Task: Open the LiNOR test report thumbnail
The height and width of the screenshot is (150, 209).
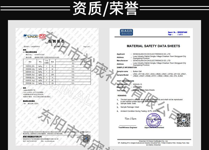Action: tap(57, 87)
